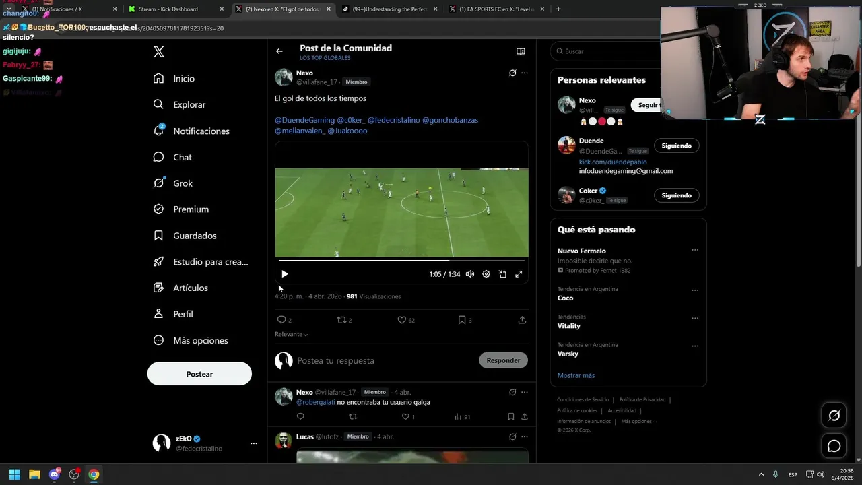Click Mostrar más under trends
Viewport: 862px width, 485px height.
pyautogui.click(x=576, y=375)
